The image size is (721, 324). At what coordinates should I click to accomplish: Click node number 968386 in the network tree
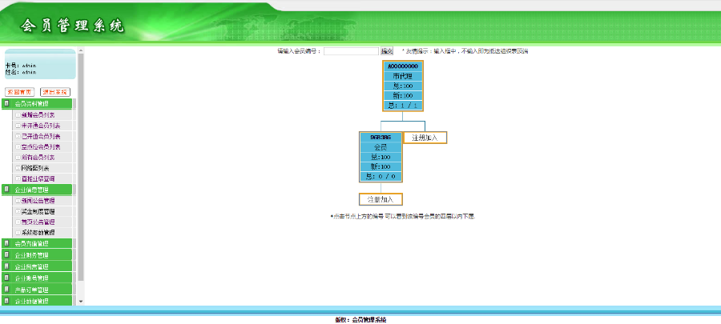coord(381,138)
